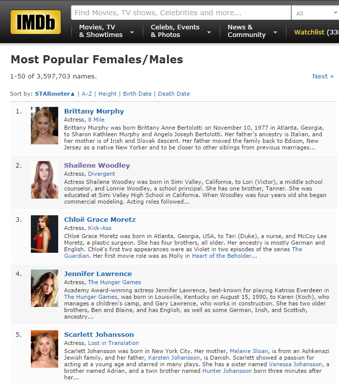Open the Karsten Johansson link
Viewport: 339px width, 386px height.
[x=174, y=358]
